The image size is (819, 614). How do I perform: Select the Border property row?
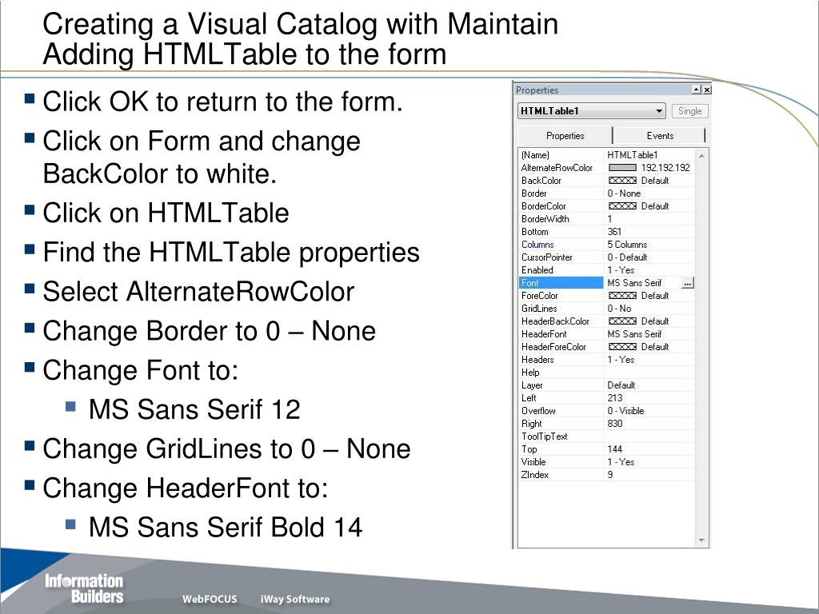560,193
